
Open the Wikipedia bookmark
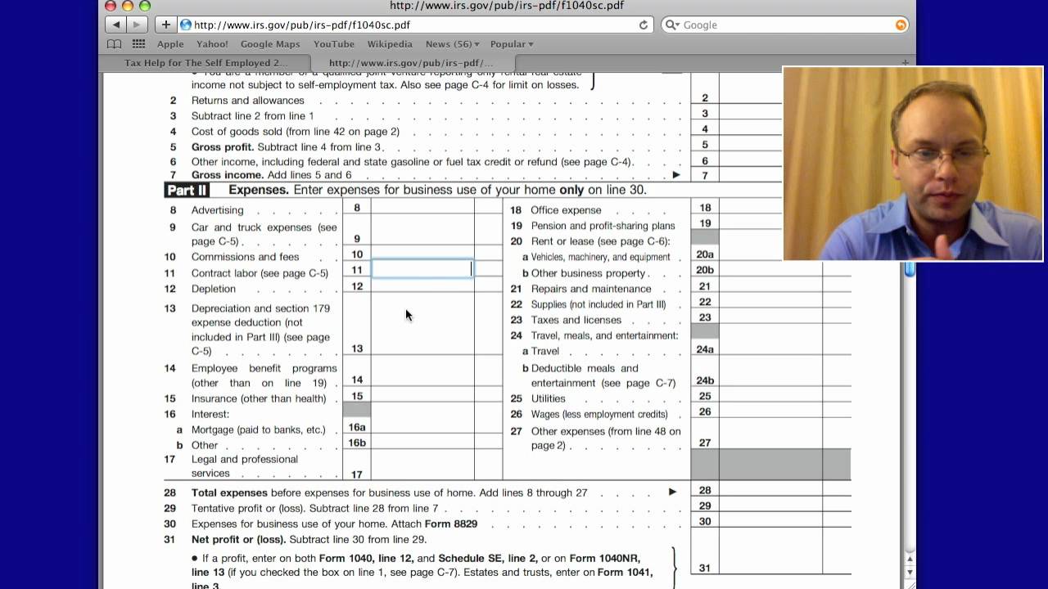click(390, 44)
